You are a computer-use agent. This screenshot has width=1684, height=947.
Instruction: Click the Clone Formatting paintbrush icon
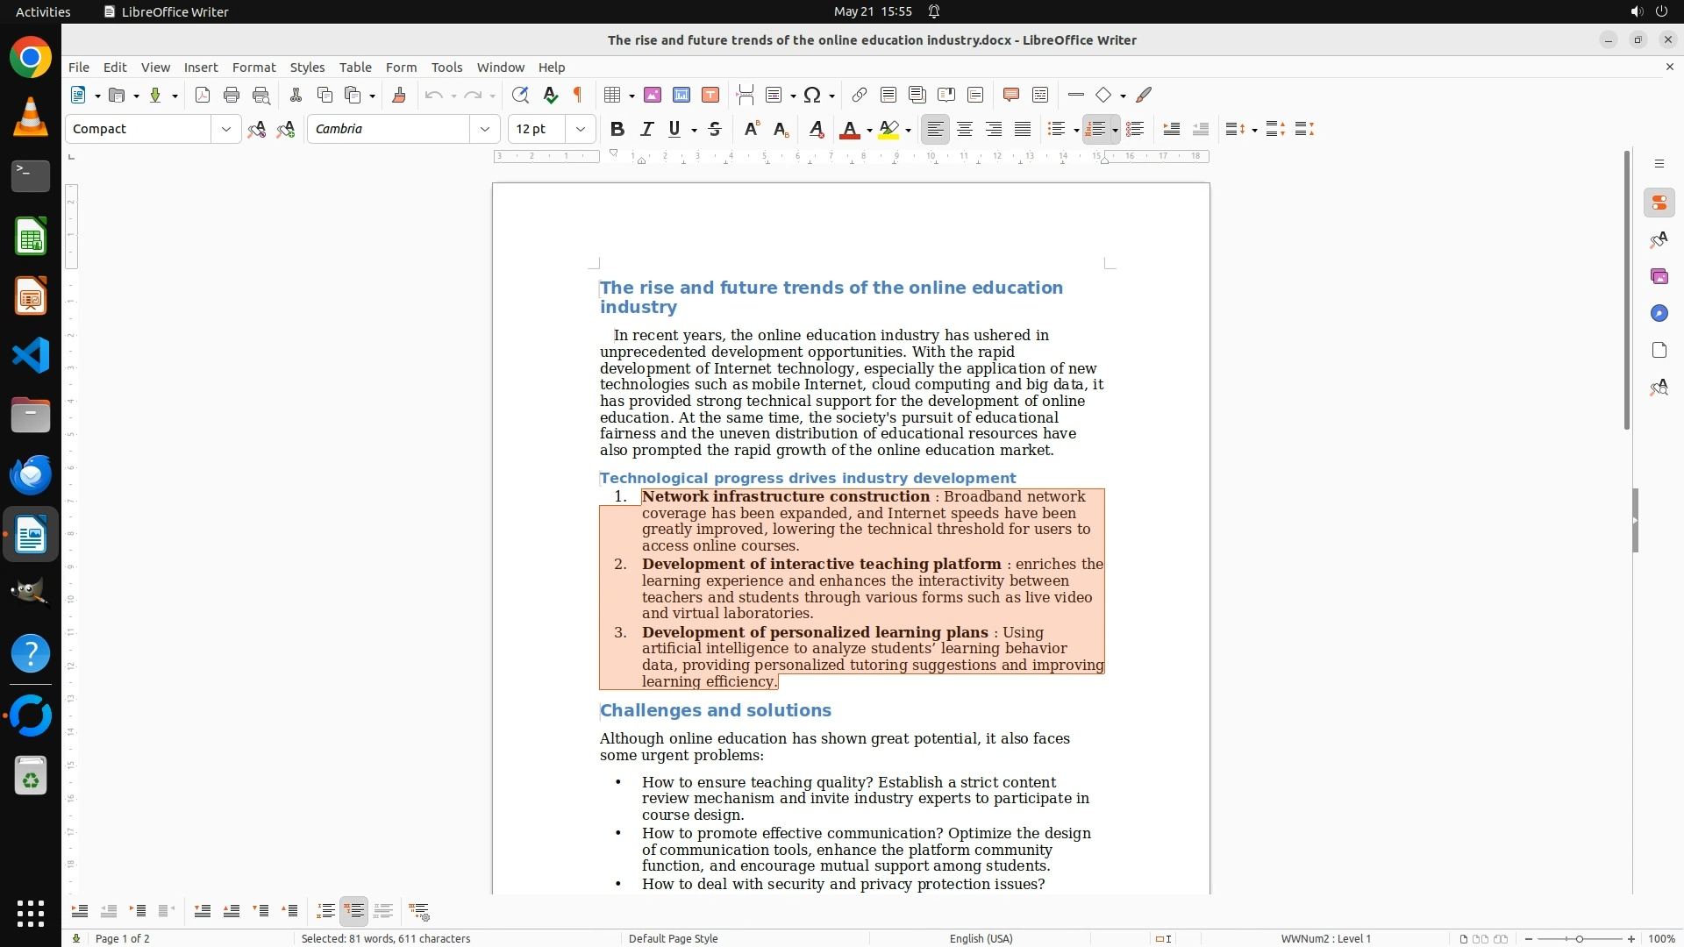[x=399, y=95]
